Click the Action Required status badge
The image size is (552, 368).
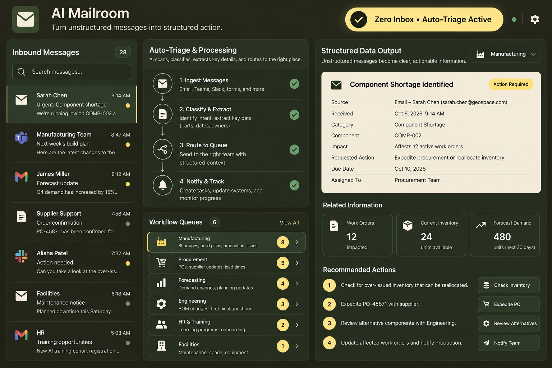tap(511, 84)
